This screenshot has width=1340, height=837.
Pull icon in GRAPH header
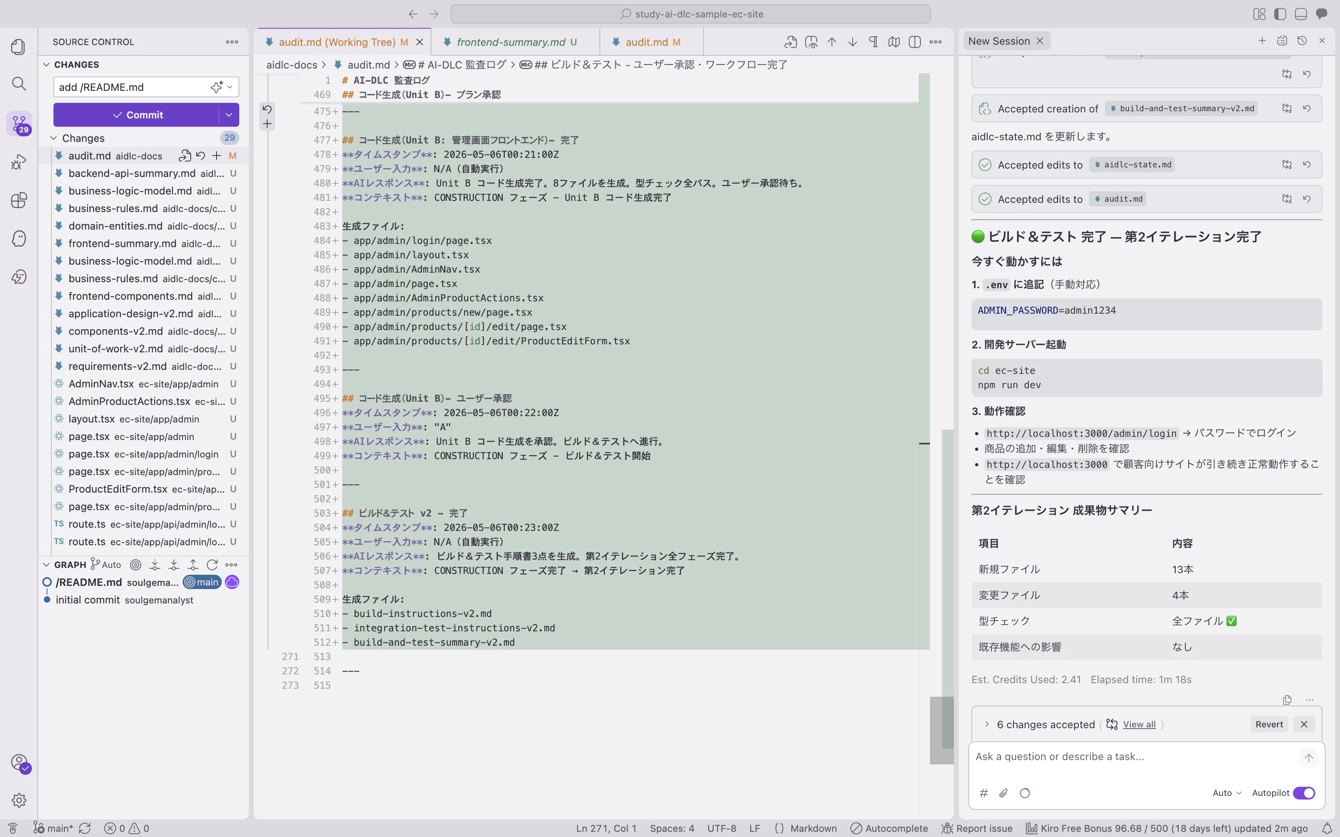click(174, 565)
